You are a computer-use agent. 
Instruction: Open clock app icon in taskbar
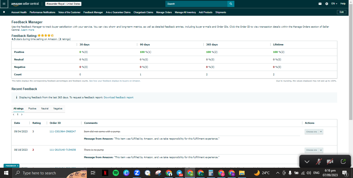tap(148, 173)
